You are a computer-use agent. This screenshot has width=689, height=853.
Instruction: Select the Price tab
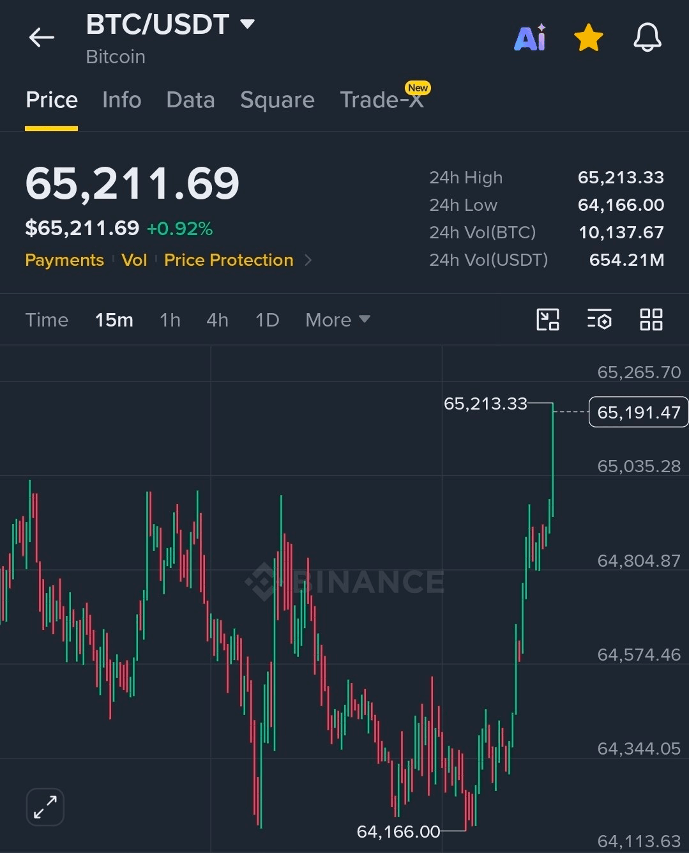pyautogui.click(x=52, y=100)
